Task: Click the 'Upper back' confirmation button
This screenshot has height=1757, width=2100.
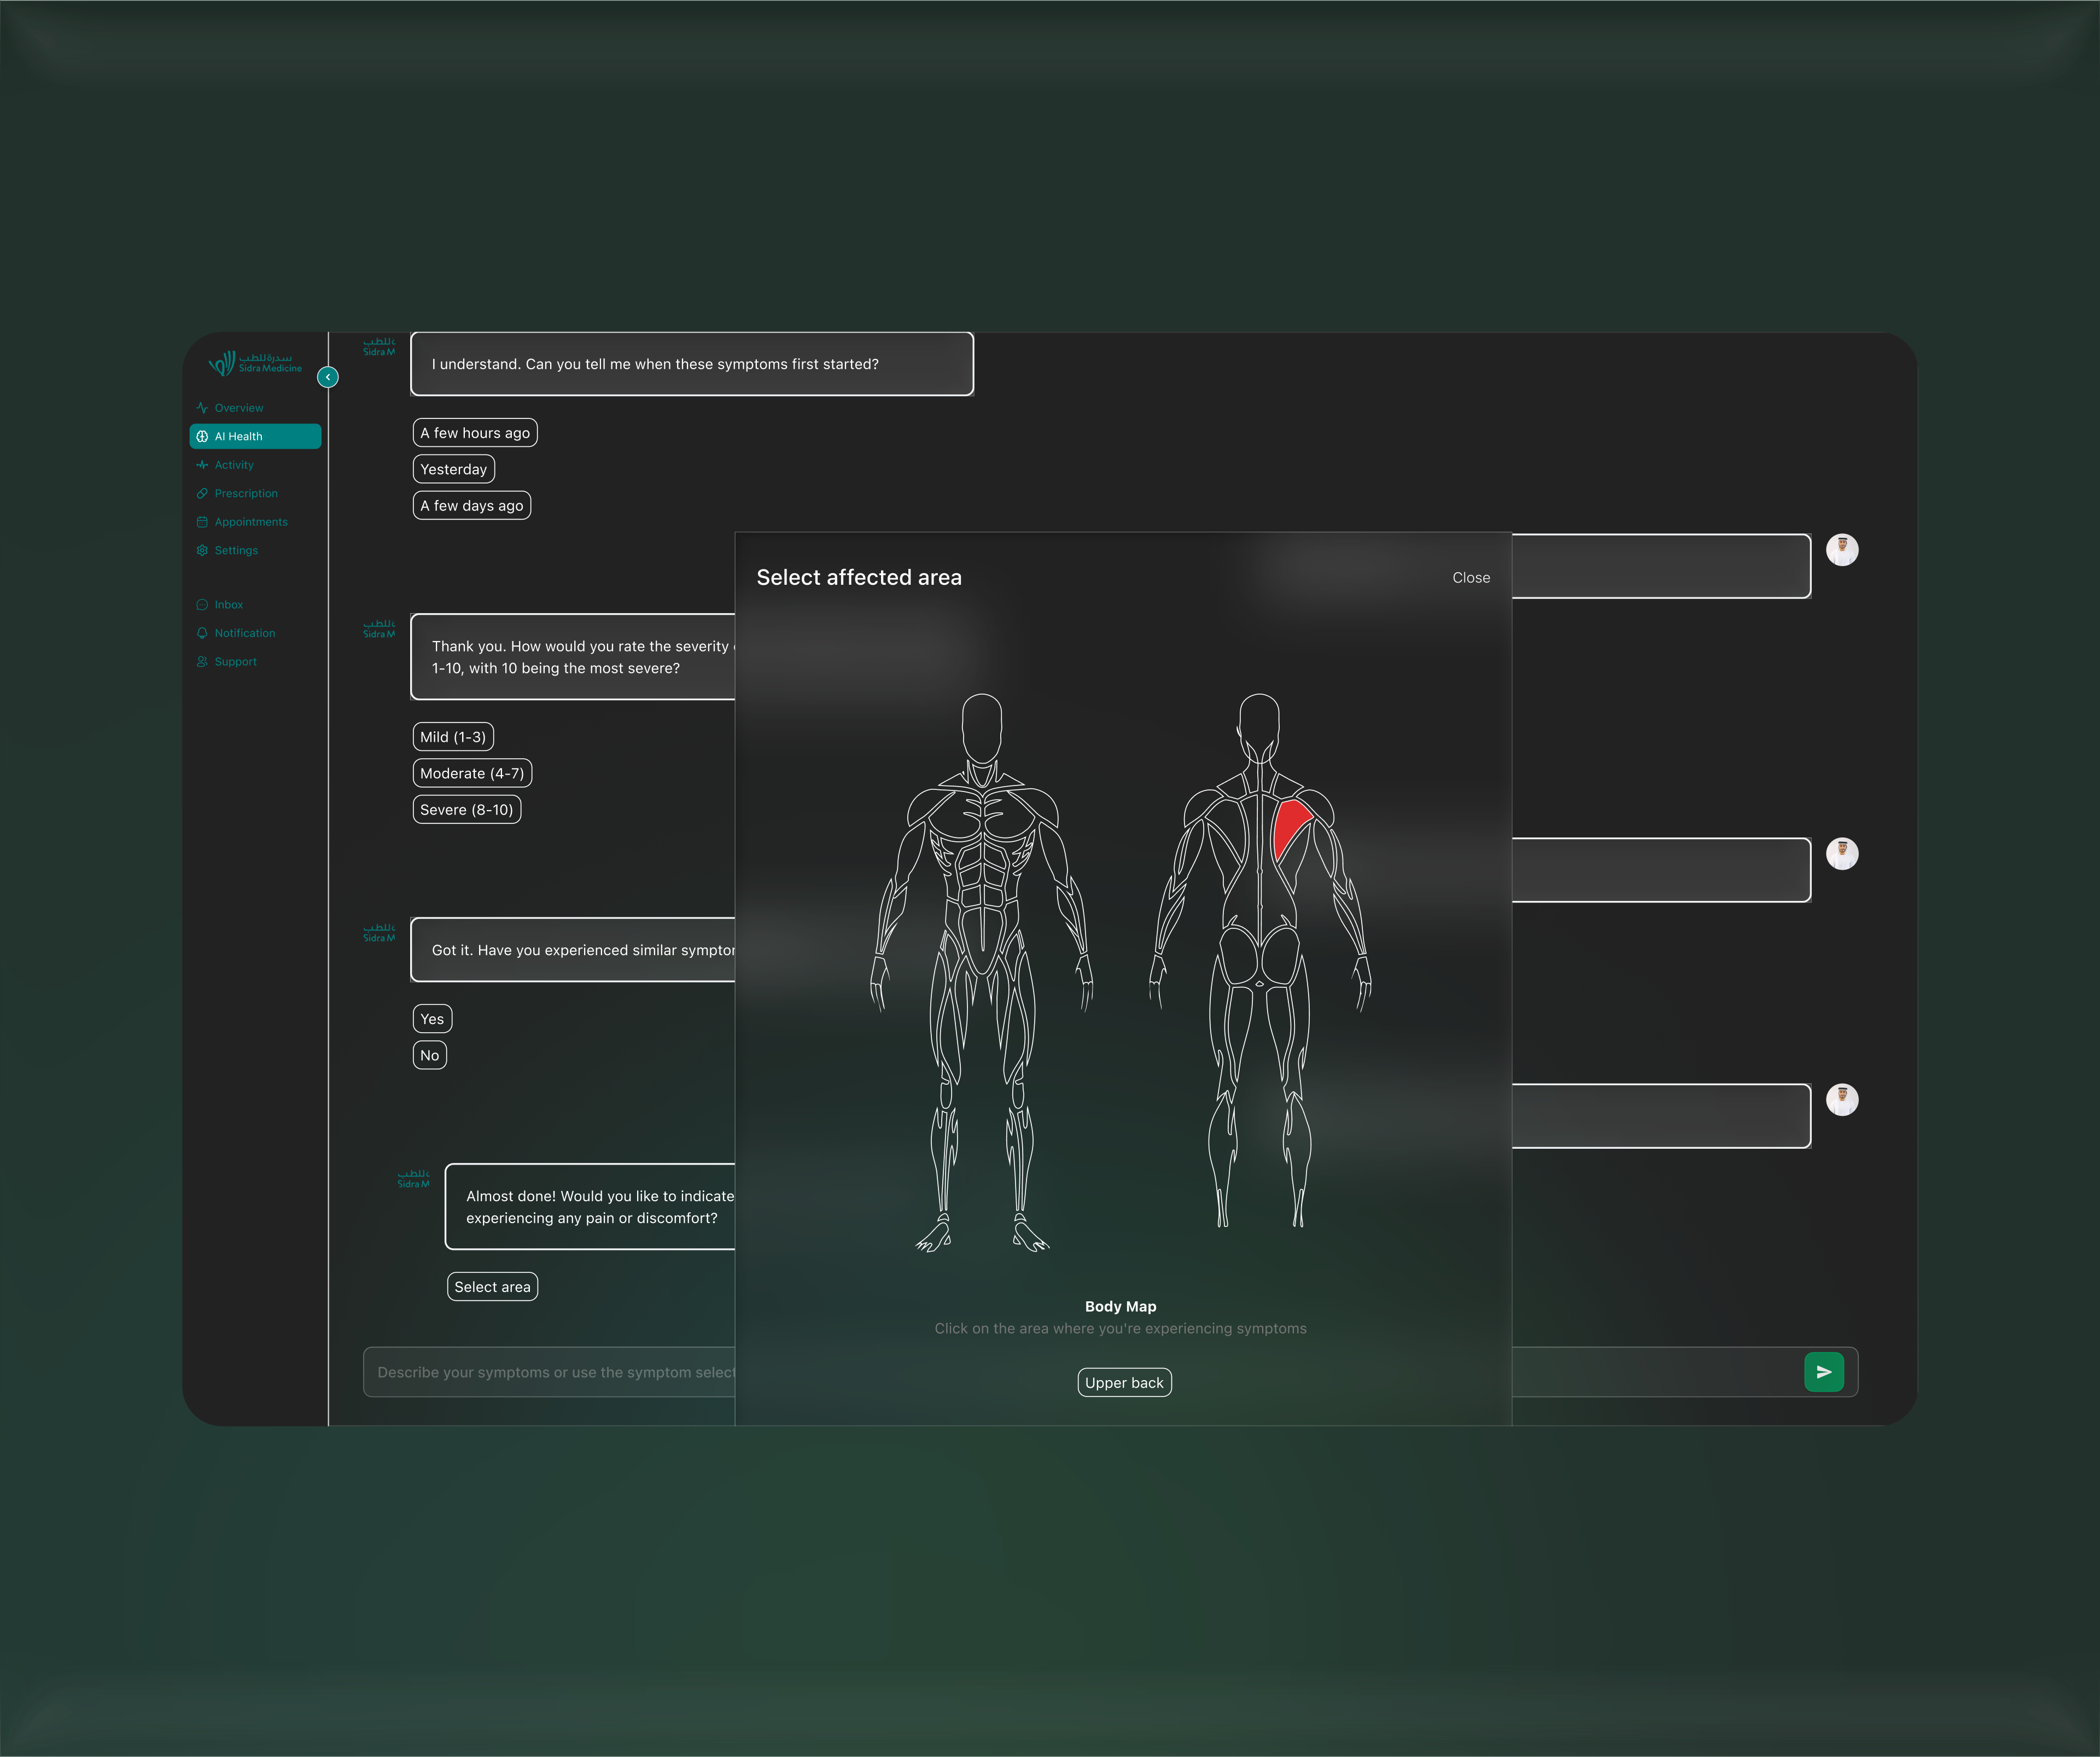Action: click(x=1124, y=1382)
